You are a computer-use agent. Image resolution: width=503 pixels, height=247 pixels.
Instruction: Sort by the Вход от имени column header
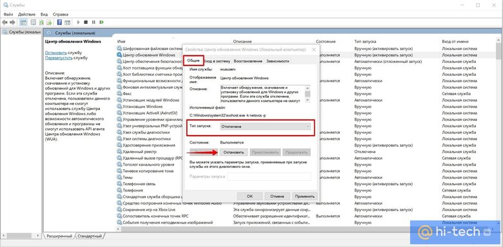455,42
